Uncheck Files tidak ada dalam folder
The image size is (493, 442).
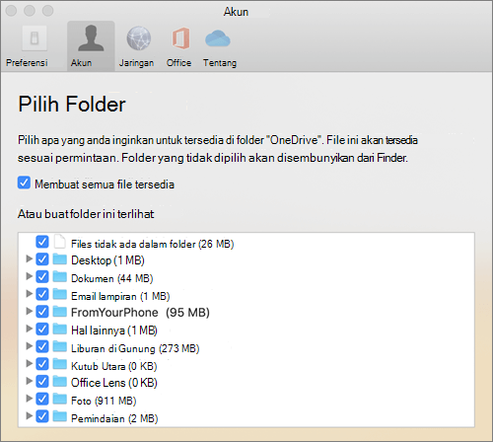(x=42, y=242)
